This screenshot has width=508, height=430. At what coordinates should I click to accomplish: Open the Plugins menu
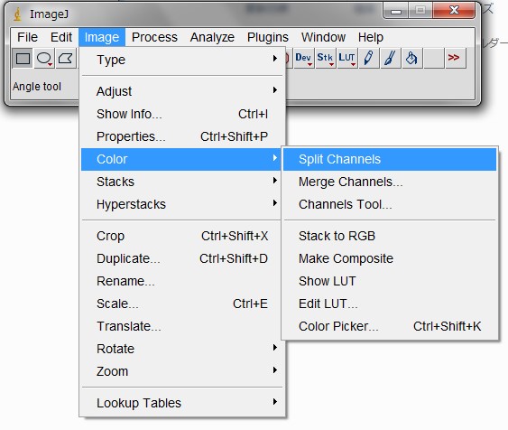click(268, 37)
